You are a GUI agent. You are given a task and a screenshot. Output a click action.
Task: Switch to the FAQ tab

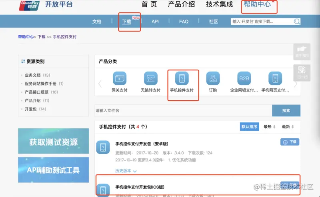pos(184,22)
